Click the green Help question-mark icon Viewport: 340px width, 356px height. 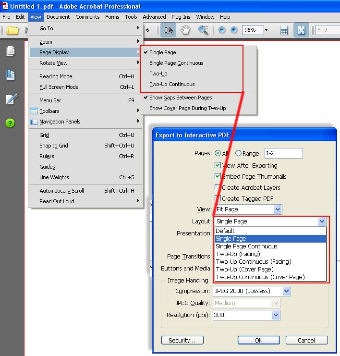pyautogui.click(x=10, y=123)
